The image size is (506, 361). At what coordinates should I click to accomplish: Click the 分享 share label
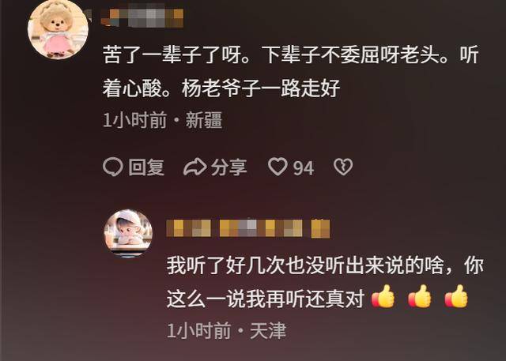pyautogui.click(x=229, y=167)
